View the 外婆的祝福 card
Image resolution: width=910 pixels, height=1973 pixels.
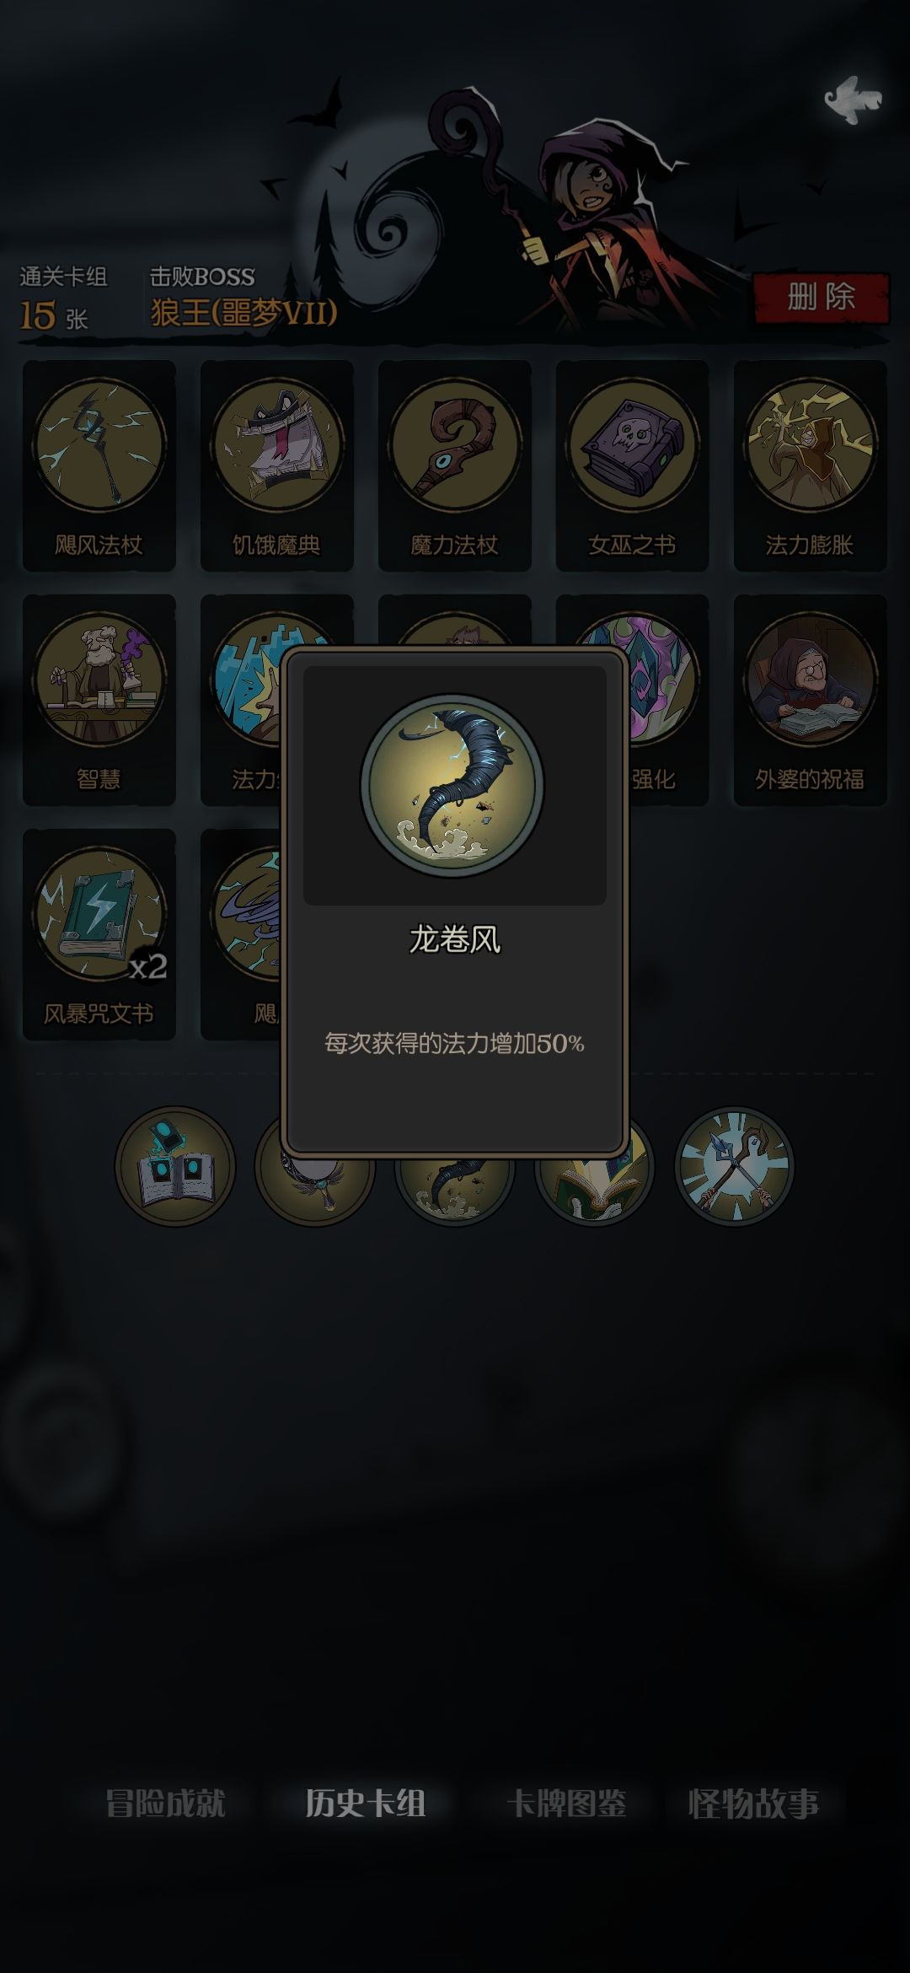[x=810, y=700]
